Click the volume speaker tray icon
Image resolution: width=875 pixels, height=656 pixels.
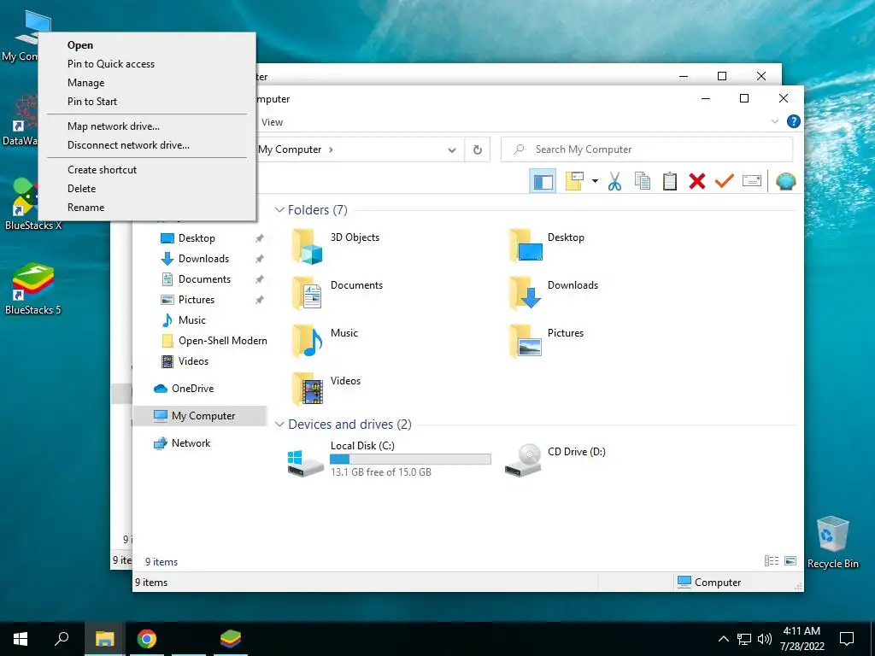coord(765,639)
